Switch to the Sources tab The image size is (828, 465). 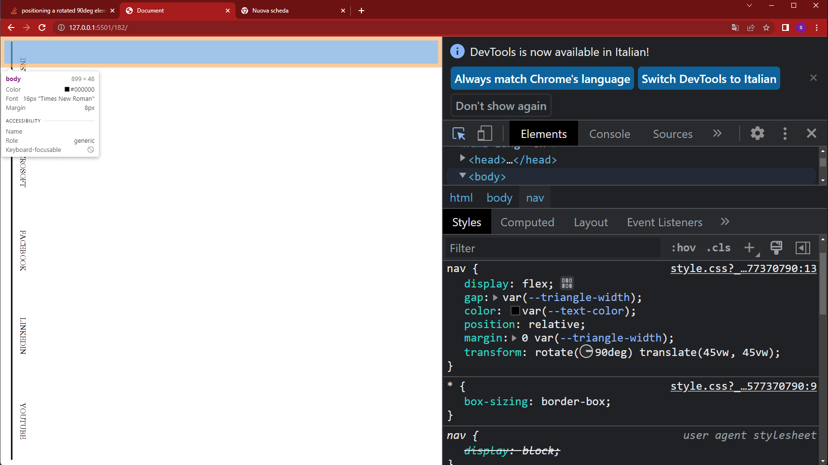pyautogui.click(x=673, y=134)
